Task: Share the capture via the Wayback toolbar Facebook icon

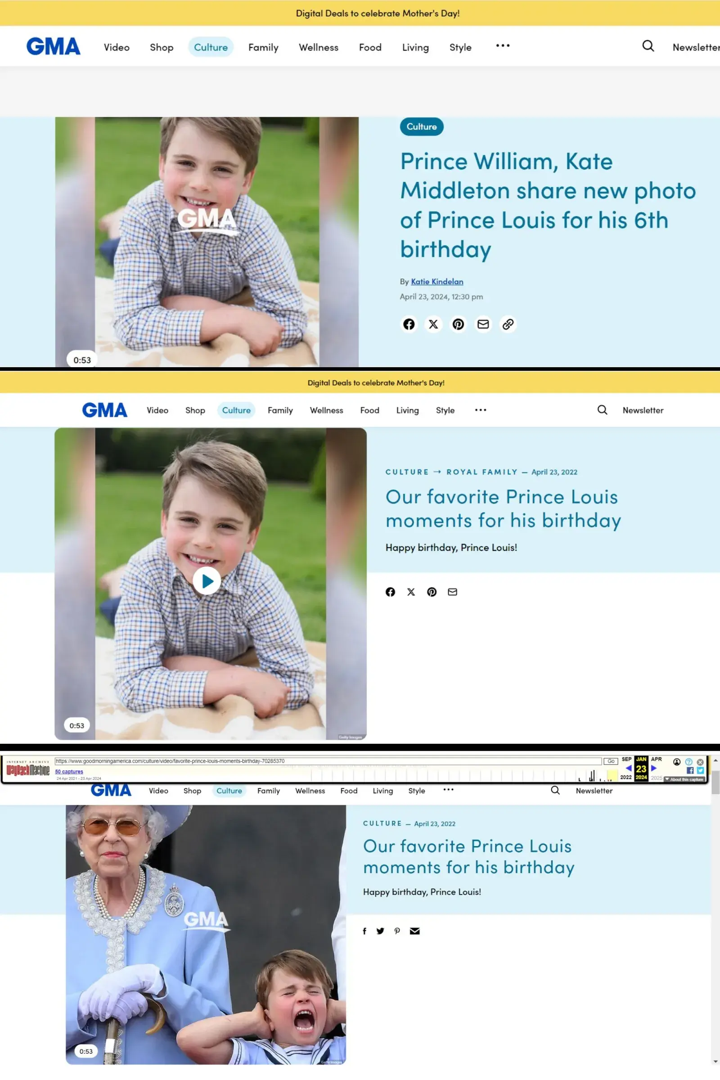Action: (x=690, y=770)
